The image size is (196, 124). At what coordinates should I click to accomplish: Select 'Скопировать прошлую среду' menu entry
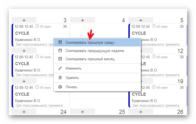(90, 43)
